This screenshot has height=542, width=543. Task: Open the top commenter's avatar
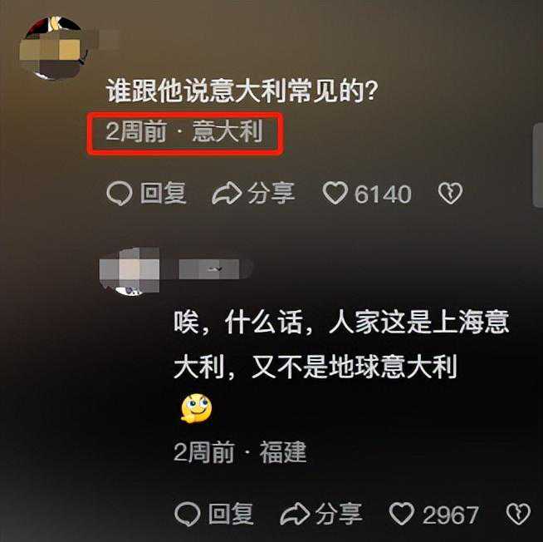54,47
